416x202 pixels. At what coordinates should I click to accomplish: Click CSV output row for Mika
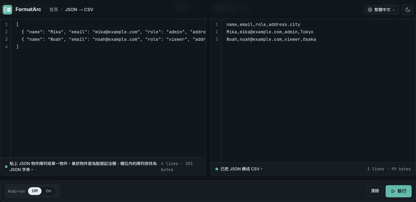point(270,32)
